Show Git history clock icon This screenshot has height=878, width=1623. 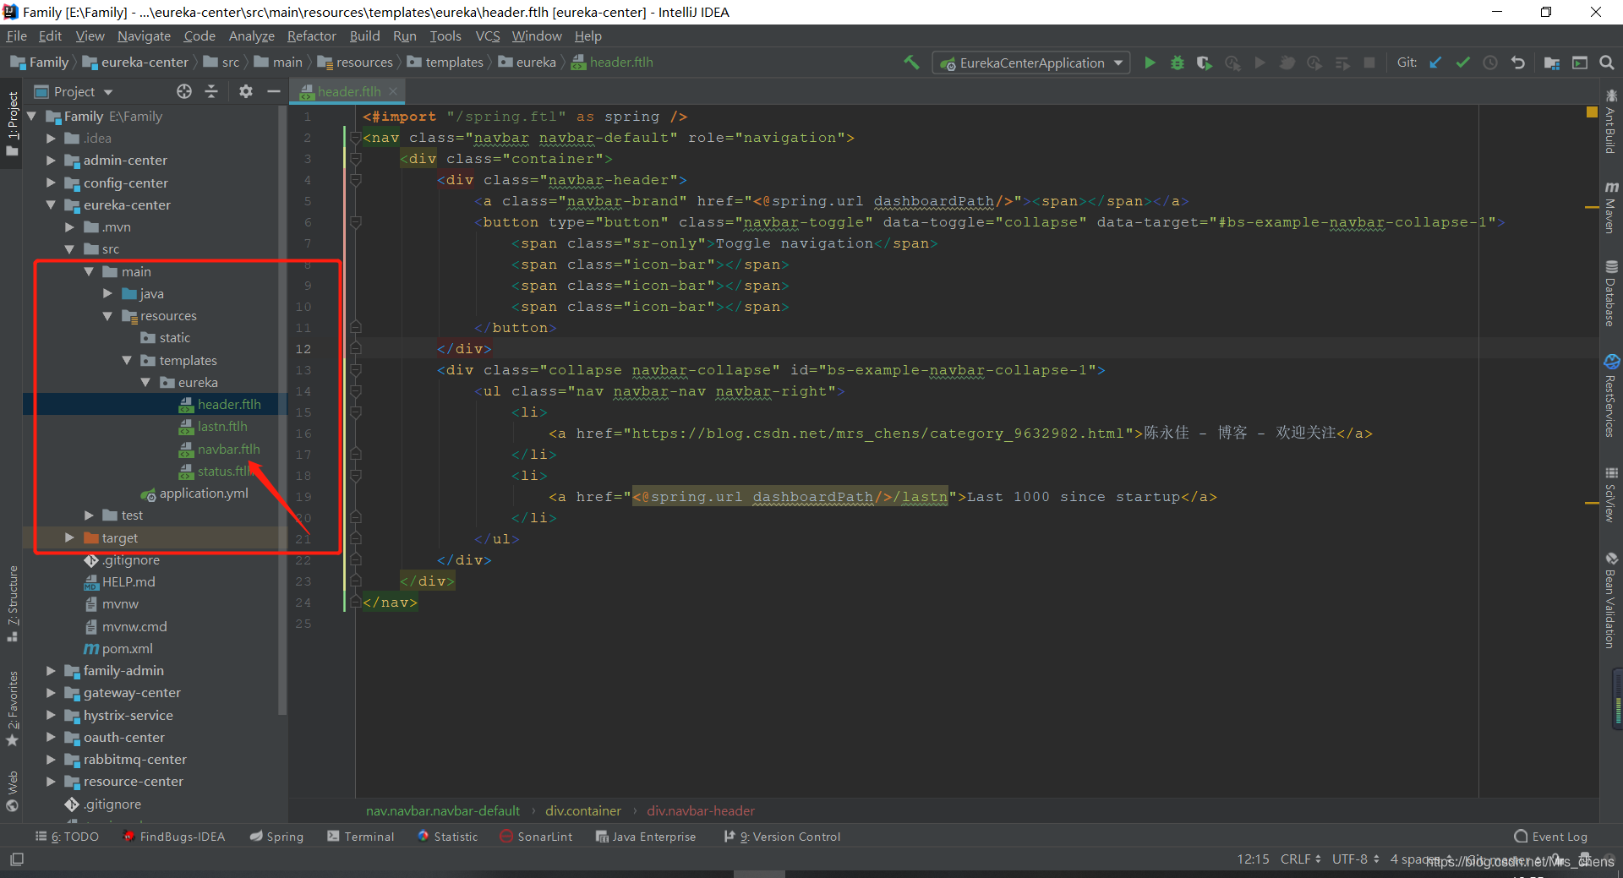[1490, 63]
